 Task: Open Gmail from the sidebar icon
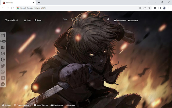pos(3,35)
